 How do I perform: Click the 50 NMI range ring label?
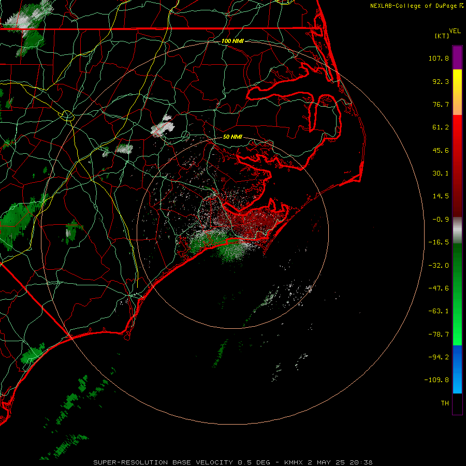click(x=232, y=137)
